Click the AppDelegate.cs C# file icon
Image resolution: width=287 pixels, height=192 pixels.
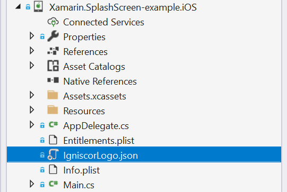click(x=53, y=125)
